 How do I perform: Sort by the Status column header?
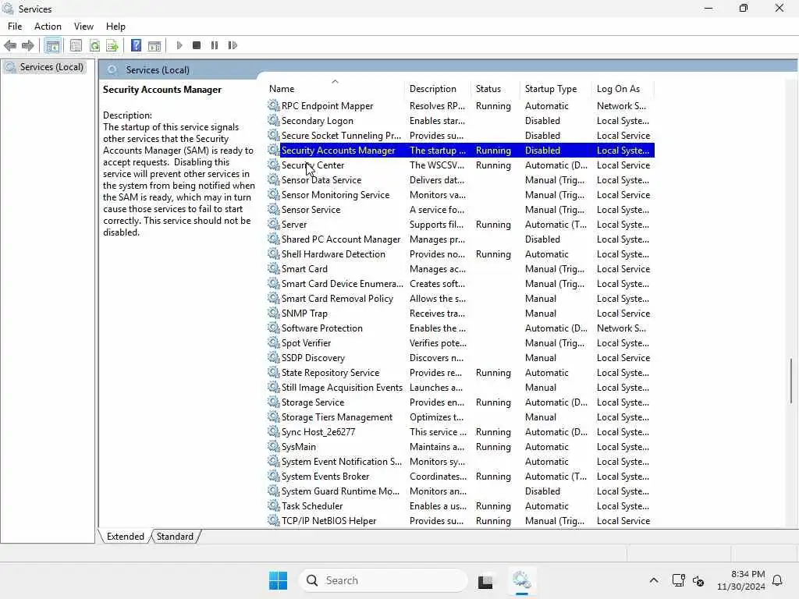[496, 89]
